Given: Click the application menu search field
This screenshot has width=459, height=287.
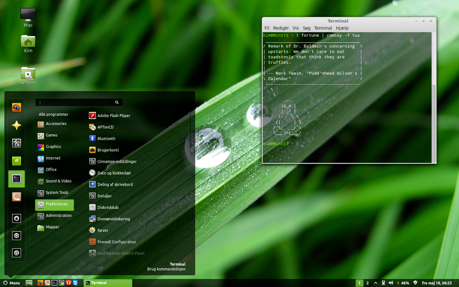Looking at the screenshot, I should tap(79, 102).
